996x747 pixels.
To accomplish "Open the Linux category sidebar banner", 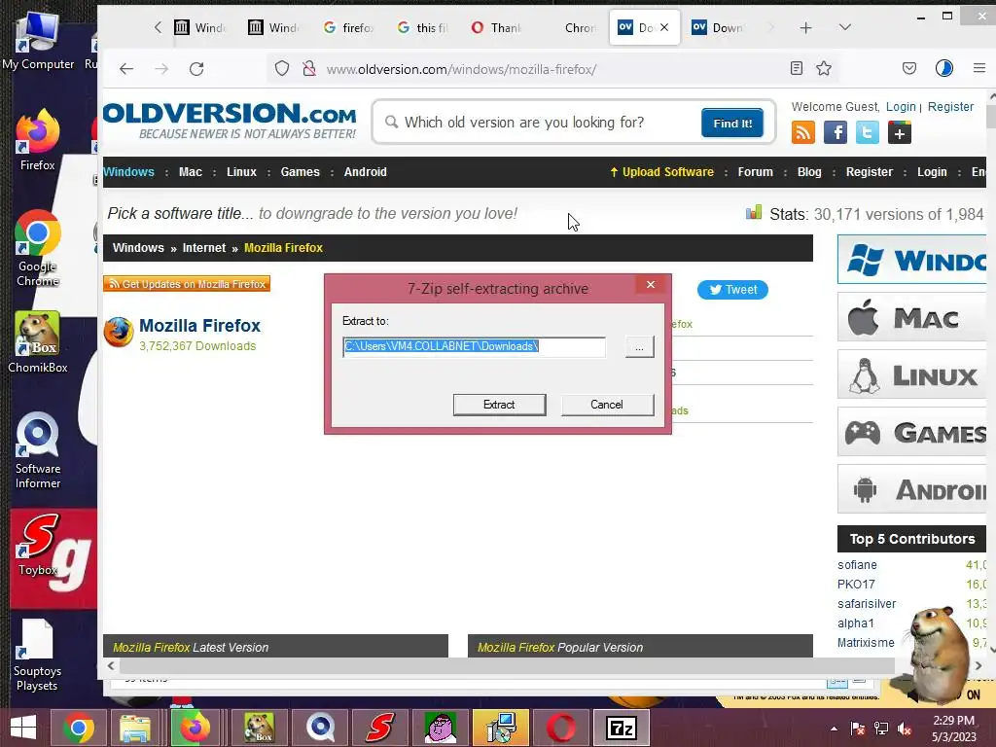I will (x=911, y=374).
